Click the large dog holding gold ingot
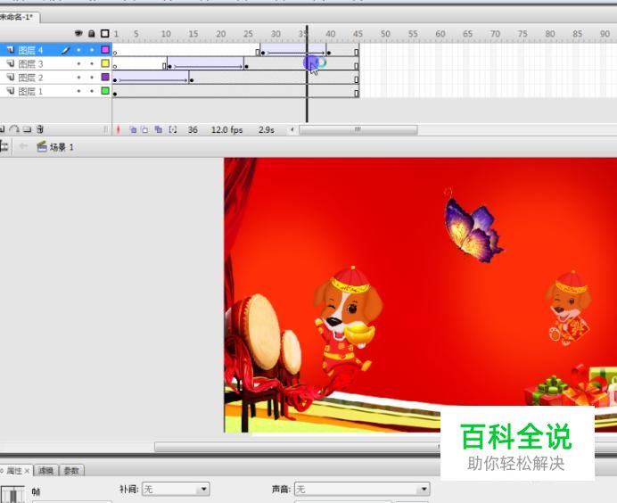Viewport: 617px width, 503px height. pos(347,321)
